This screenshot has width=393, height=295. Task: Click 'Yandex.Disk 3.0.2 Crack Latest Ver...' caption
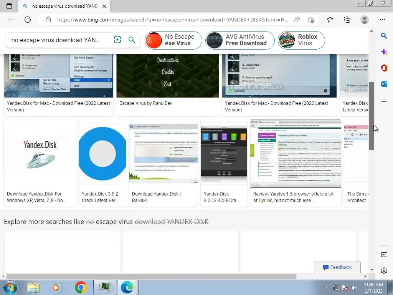(x=100, y=197)
